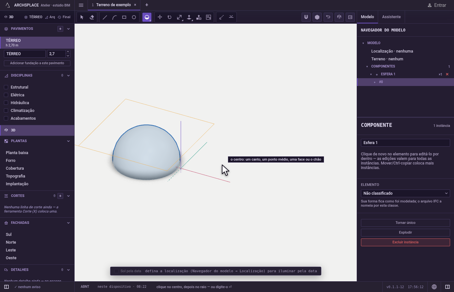Click the globe icon in status bar
The image size is (454, 292).
click(x=434, y=287)
